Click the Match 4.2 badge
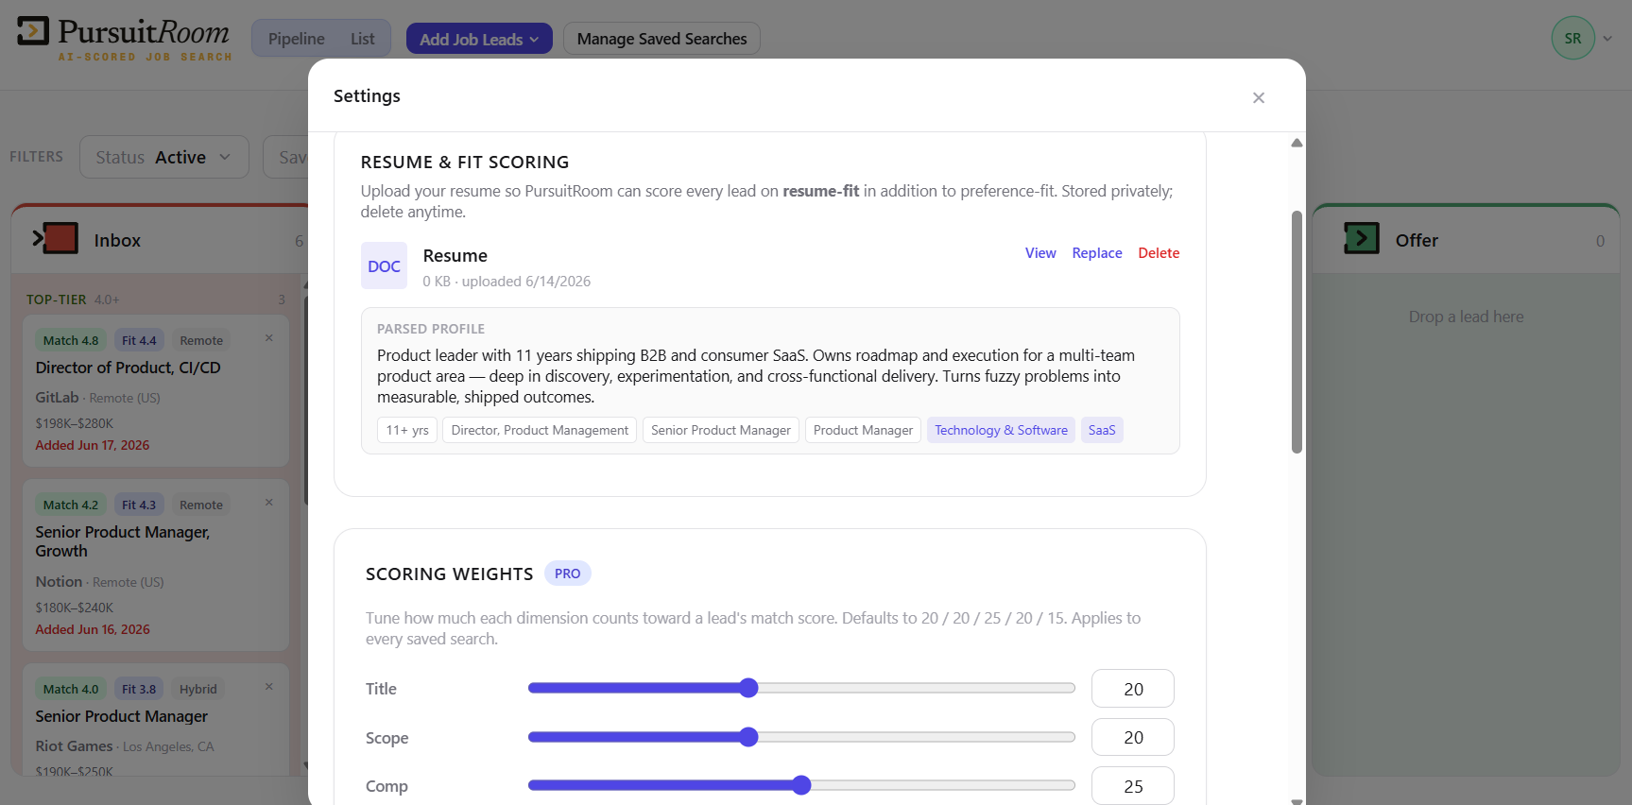Viewport: 1632px width, 805px height. tap(71, 505)
